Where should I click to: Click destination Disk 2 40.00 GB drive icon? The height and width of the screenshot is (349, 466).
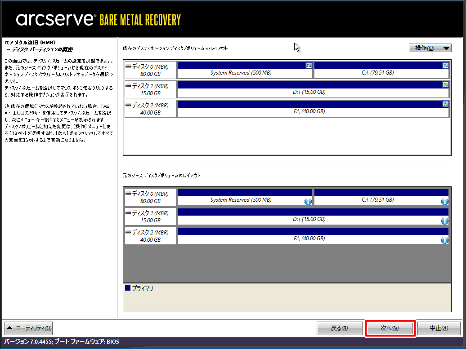128,105
